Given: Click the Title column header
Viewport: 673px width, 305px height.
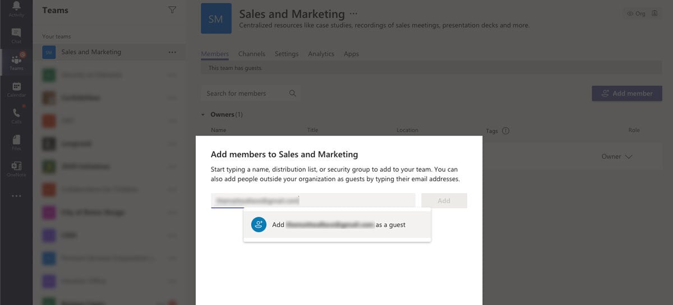Looking at the screenshot, I should [x=312, y=130].
